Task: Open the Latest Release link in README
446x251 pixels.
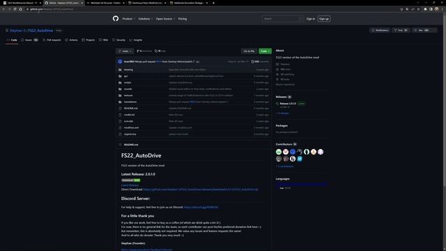Action: (130, 185)
